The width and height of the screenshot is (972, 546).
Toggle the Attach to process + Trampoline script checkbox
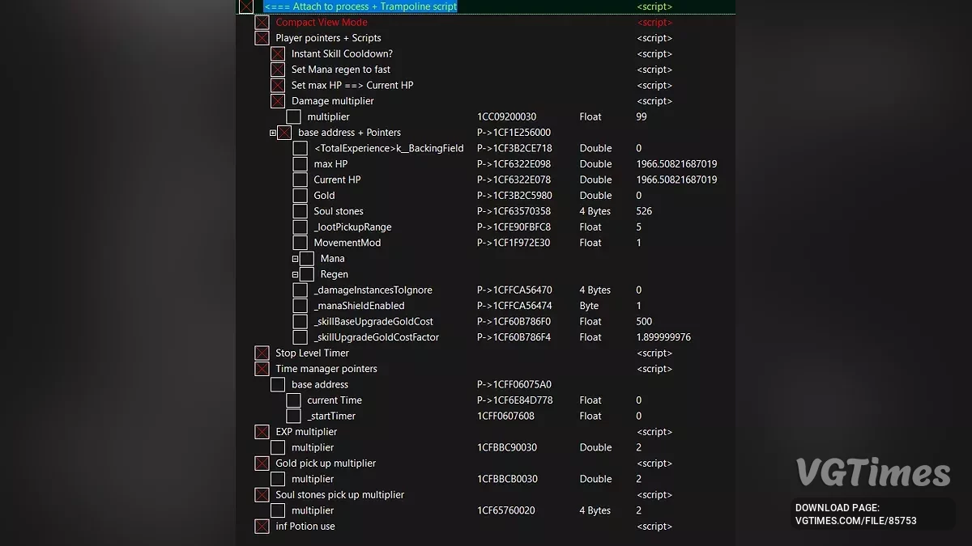pos(246,6)
